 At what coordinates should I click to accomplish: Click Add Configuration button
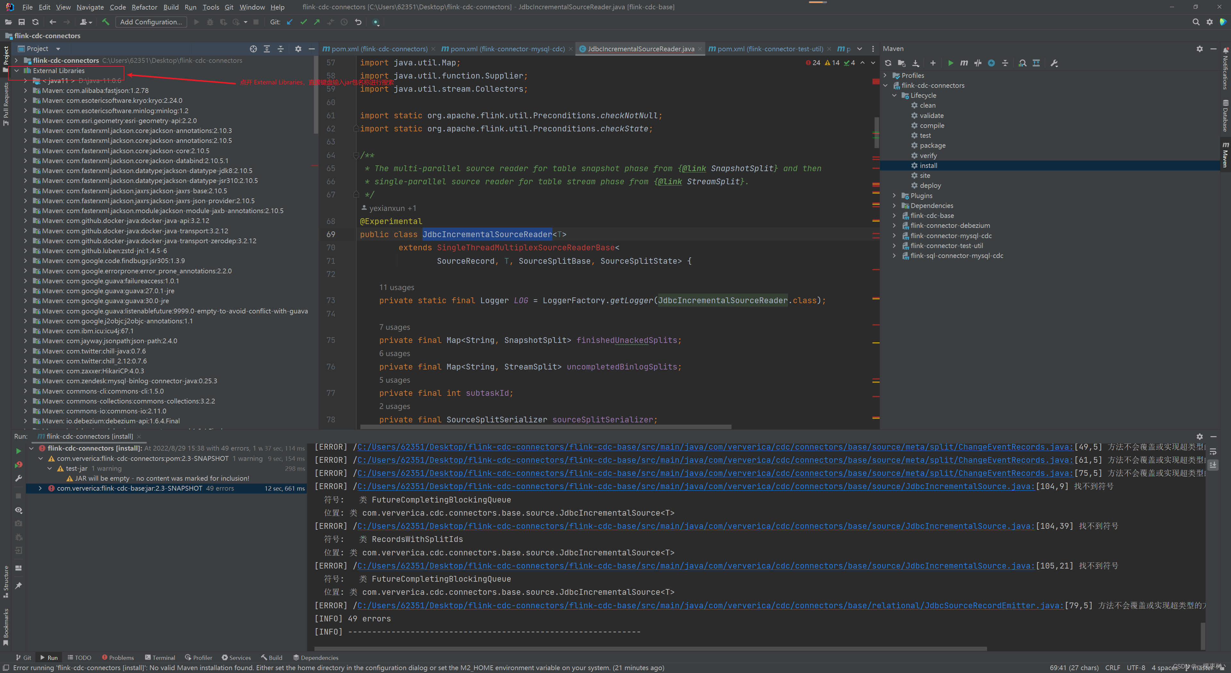point(151,22)
